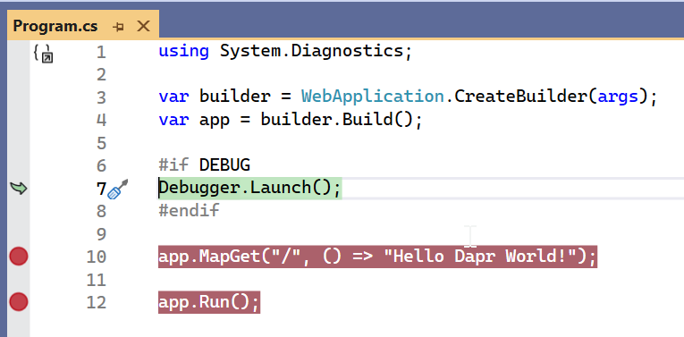Viewport: 684px width, 337px height.
Task: Click the 'builder' variable on line 3
Action: (x=234, y=97)
